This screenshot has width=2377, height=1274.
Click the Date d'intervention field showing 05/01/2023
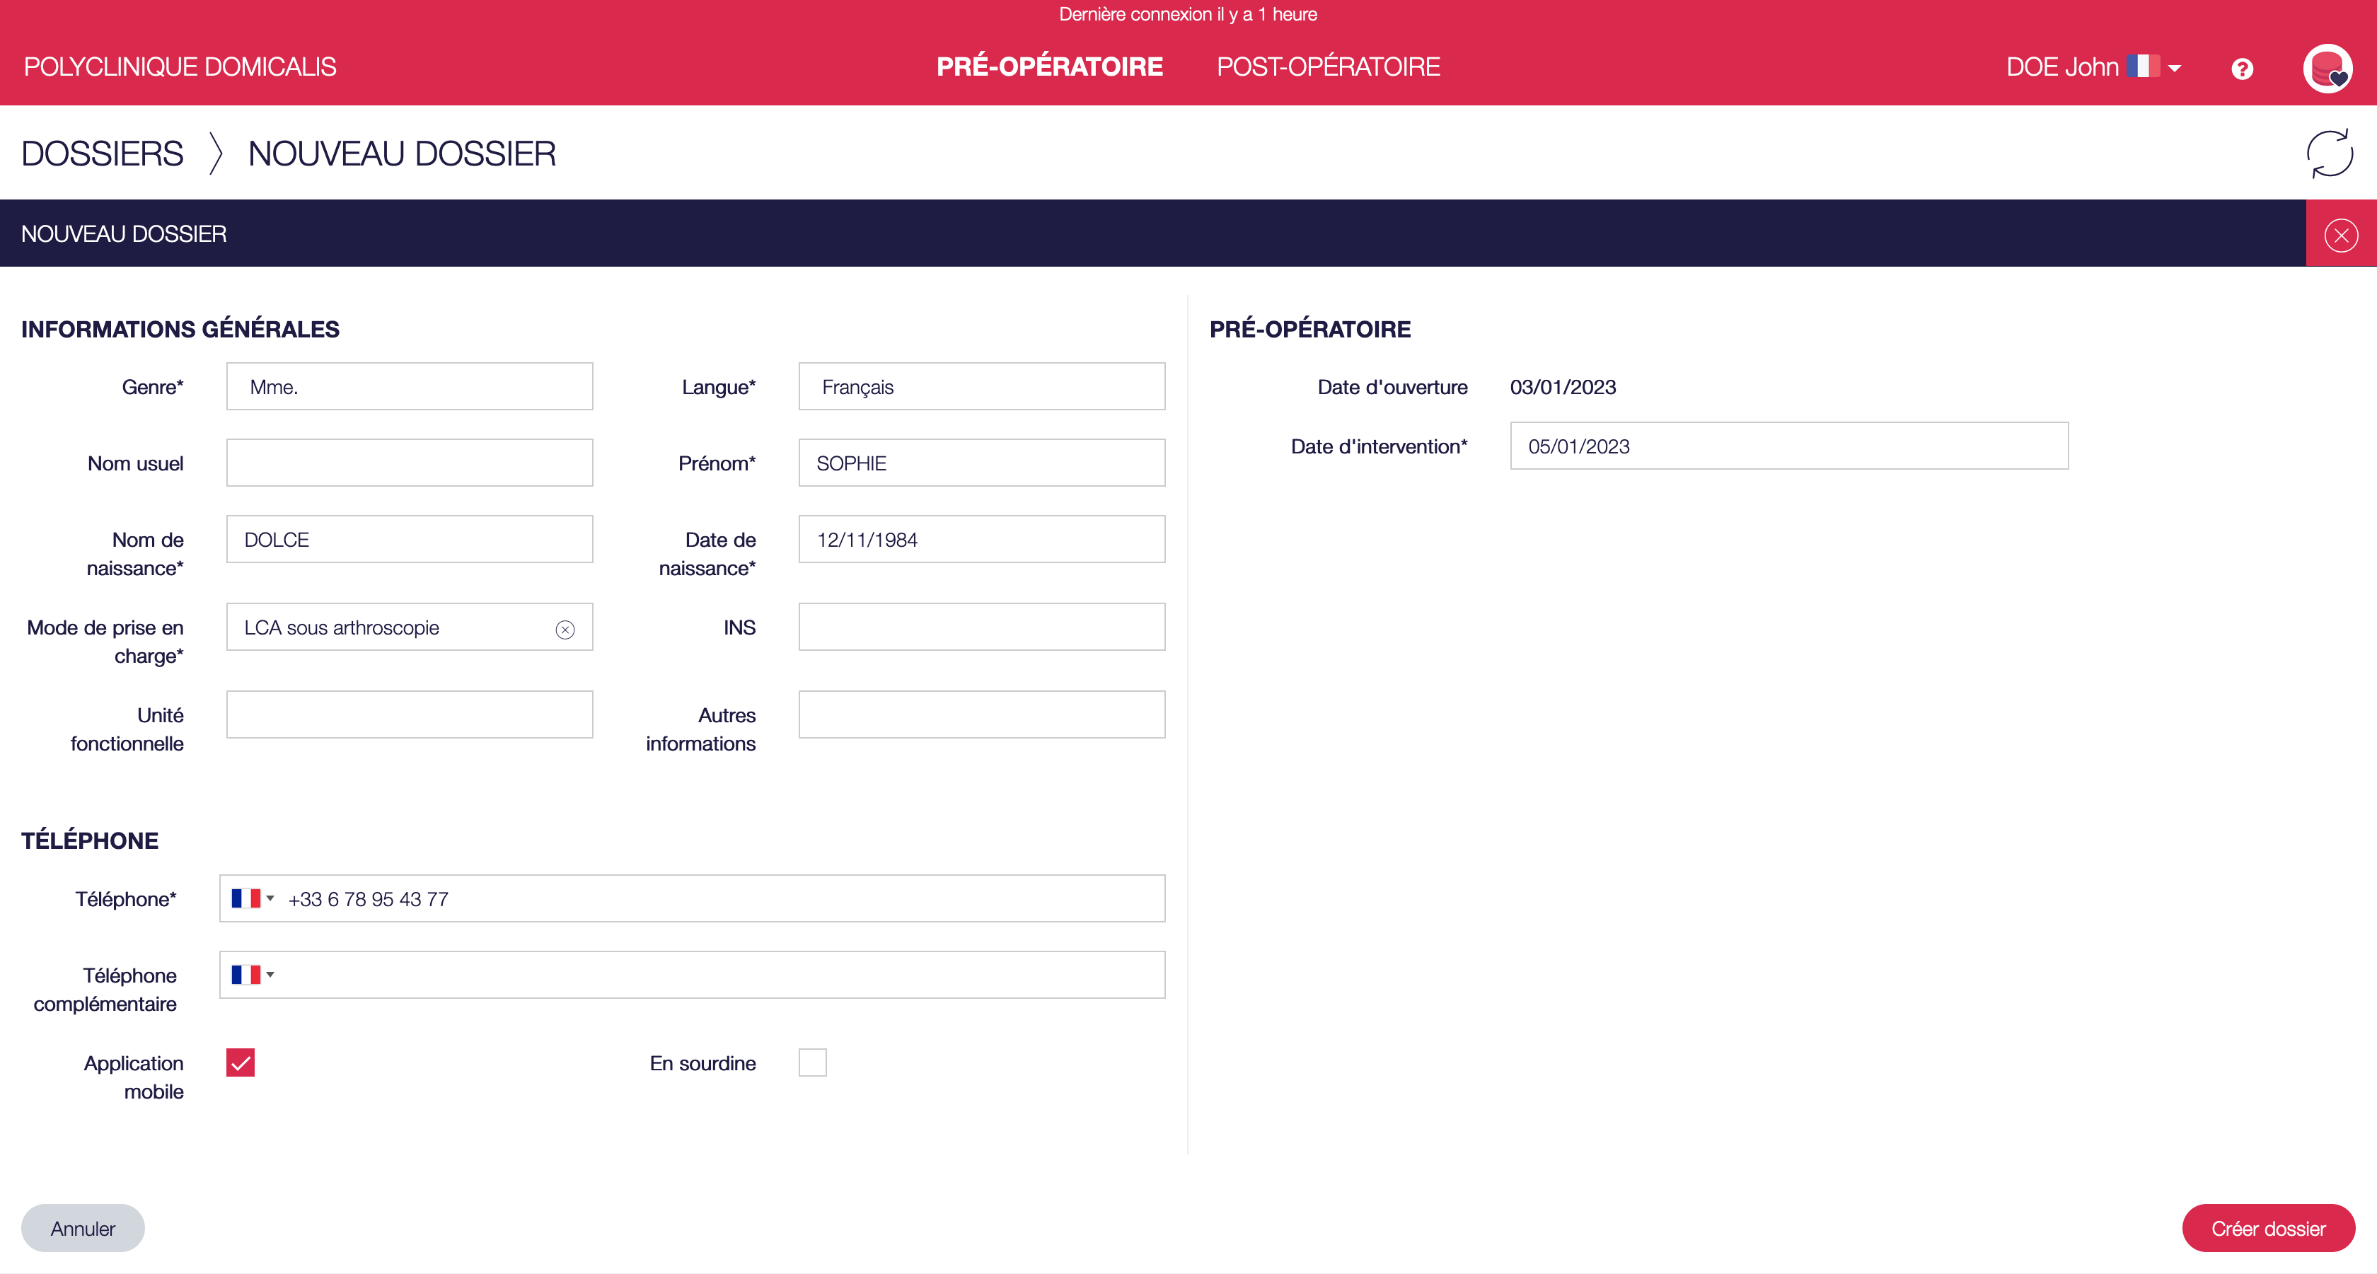point(1790,446)
